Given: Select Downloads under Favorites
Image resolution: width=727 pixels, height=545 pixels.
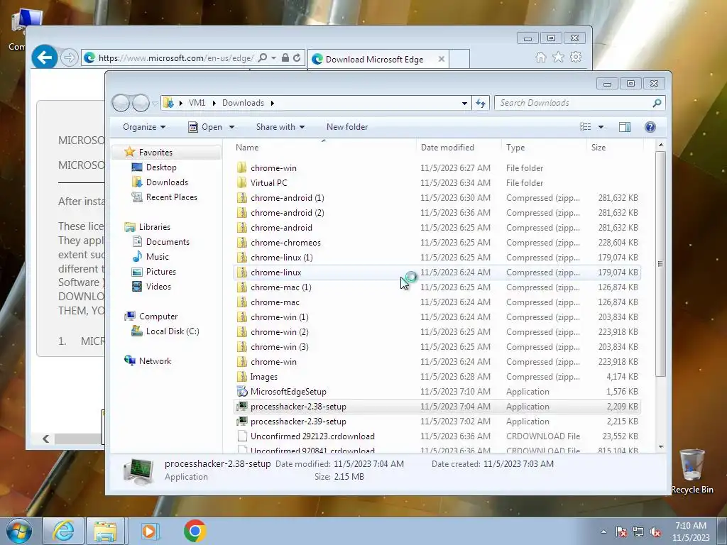Looking at the screenshot, I should [x=167, y=182].
